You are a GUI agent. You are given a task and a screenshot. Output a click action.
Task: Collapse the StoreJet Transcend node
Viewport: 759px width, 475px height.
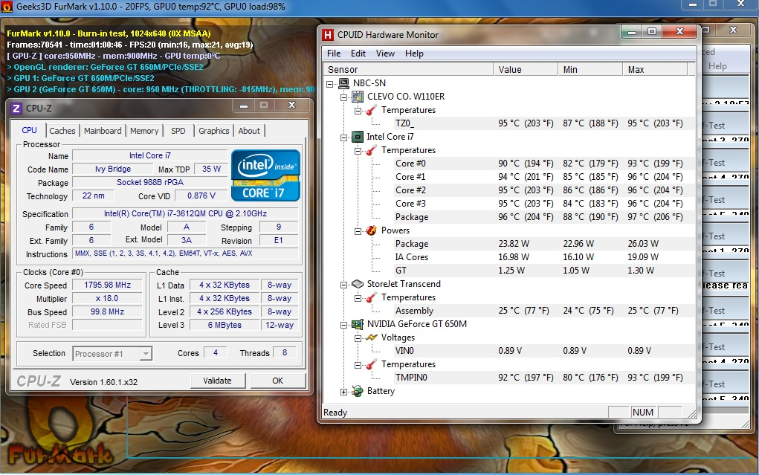coord(343,285)
